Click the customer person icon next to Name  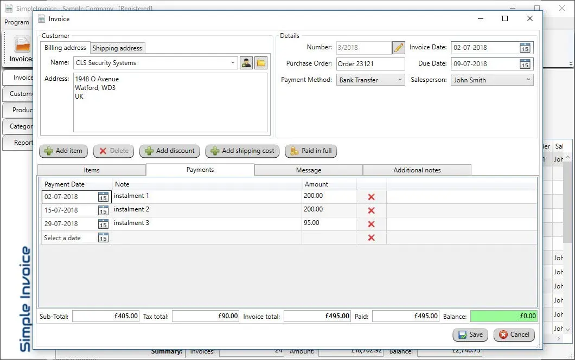click(x=246, y=63)
